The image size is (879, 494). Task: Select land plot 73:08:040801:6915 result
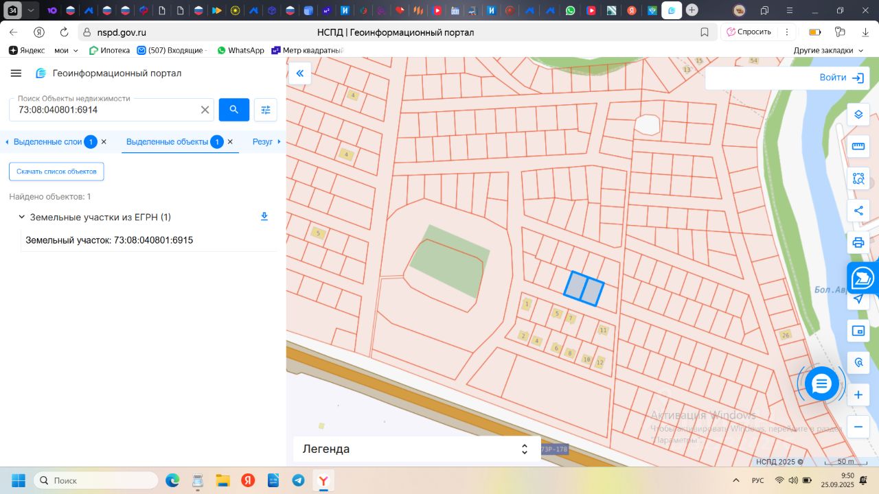click(109, 240)
